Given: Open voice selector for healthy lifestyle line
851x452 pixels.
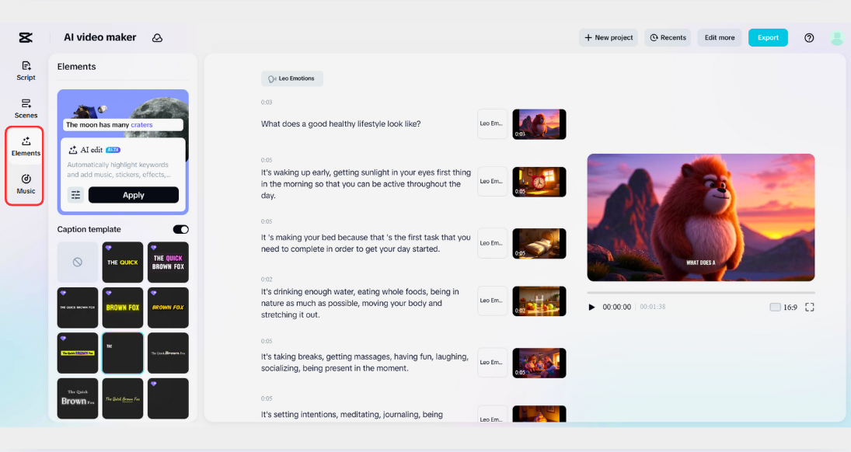Looking at the screenshot, I should [492, 123].
